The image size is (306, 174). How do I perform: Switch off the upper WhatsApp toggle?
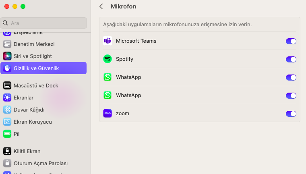291,77
